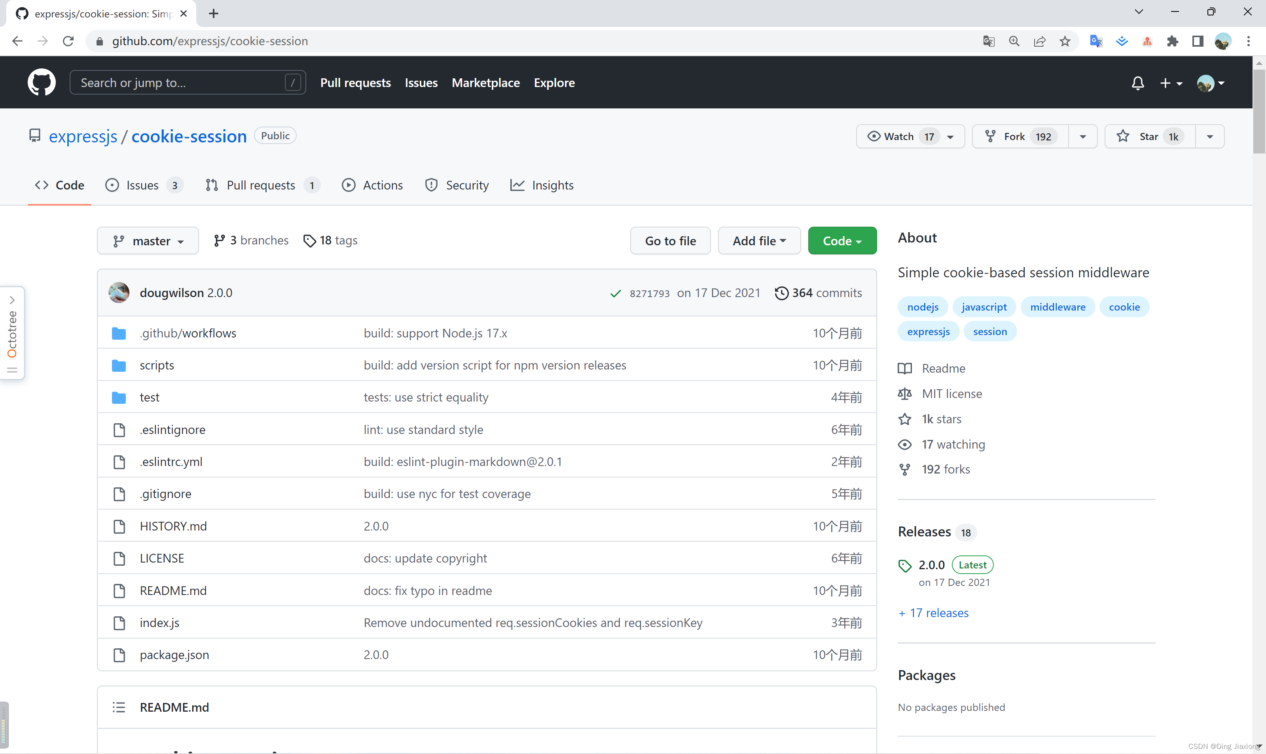Go to Pull requests in top navigation

point(355,82)
